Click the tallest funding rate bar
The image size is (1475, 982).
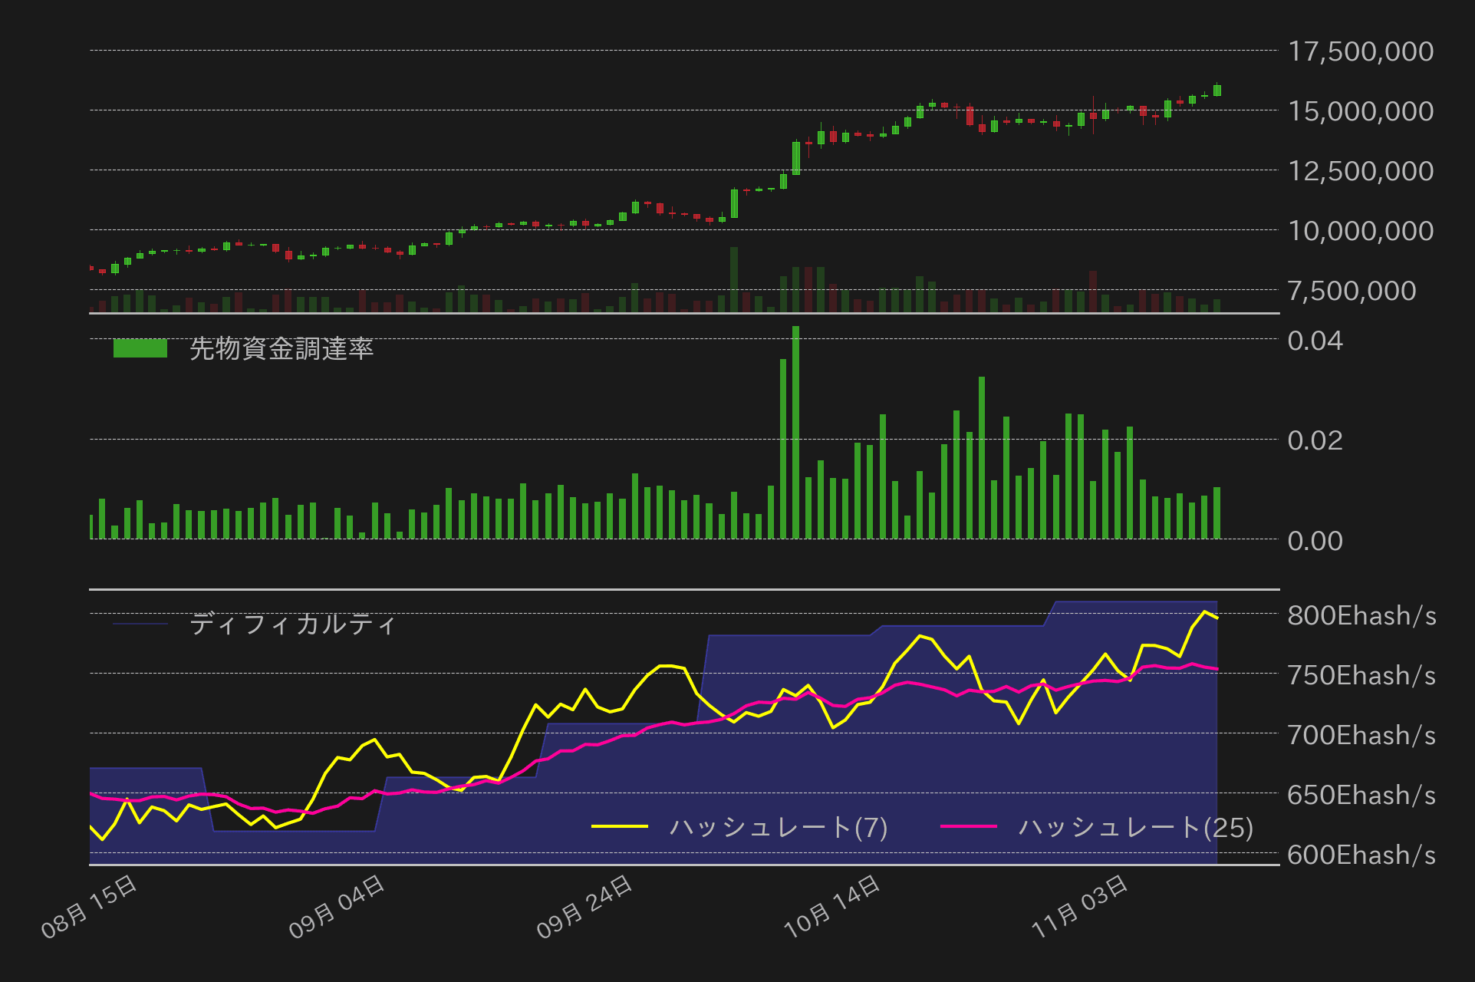pos(795,433)
